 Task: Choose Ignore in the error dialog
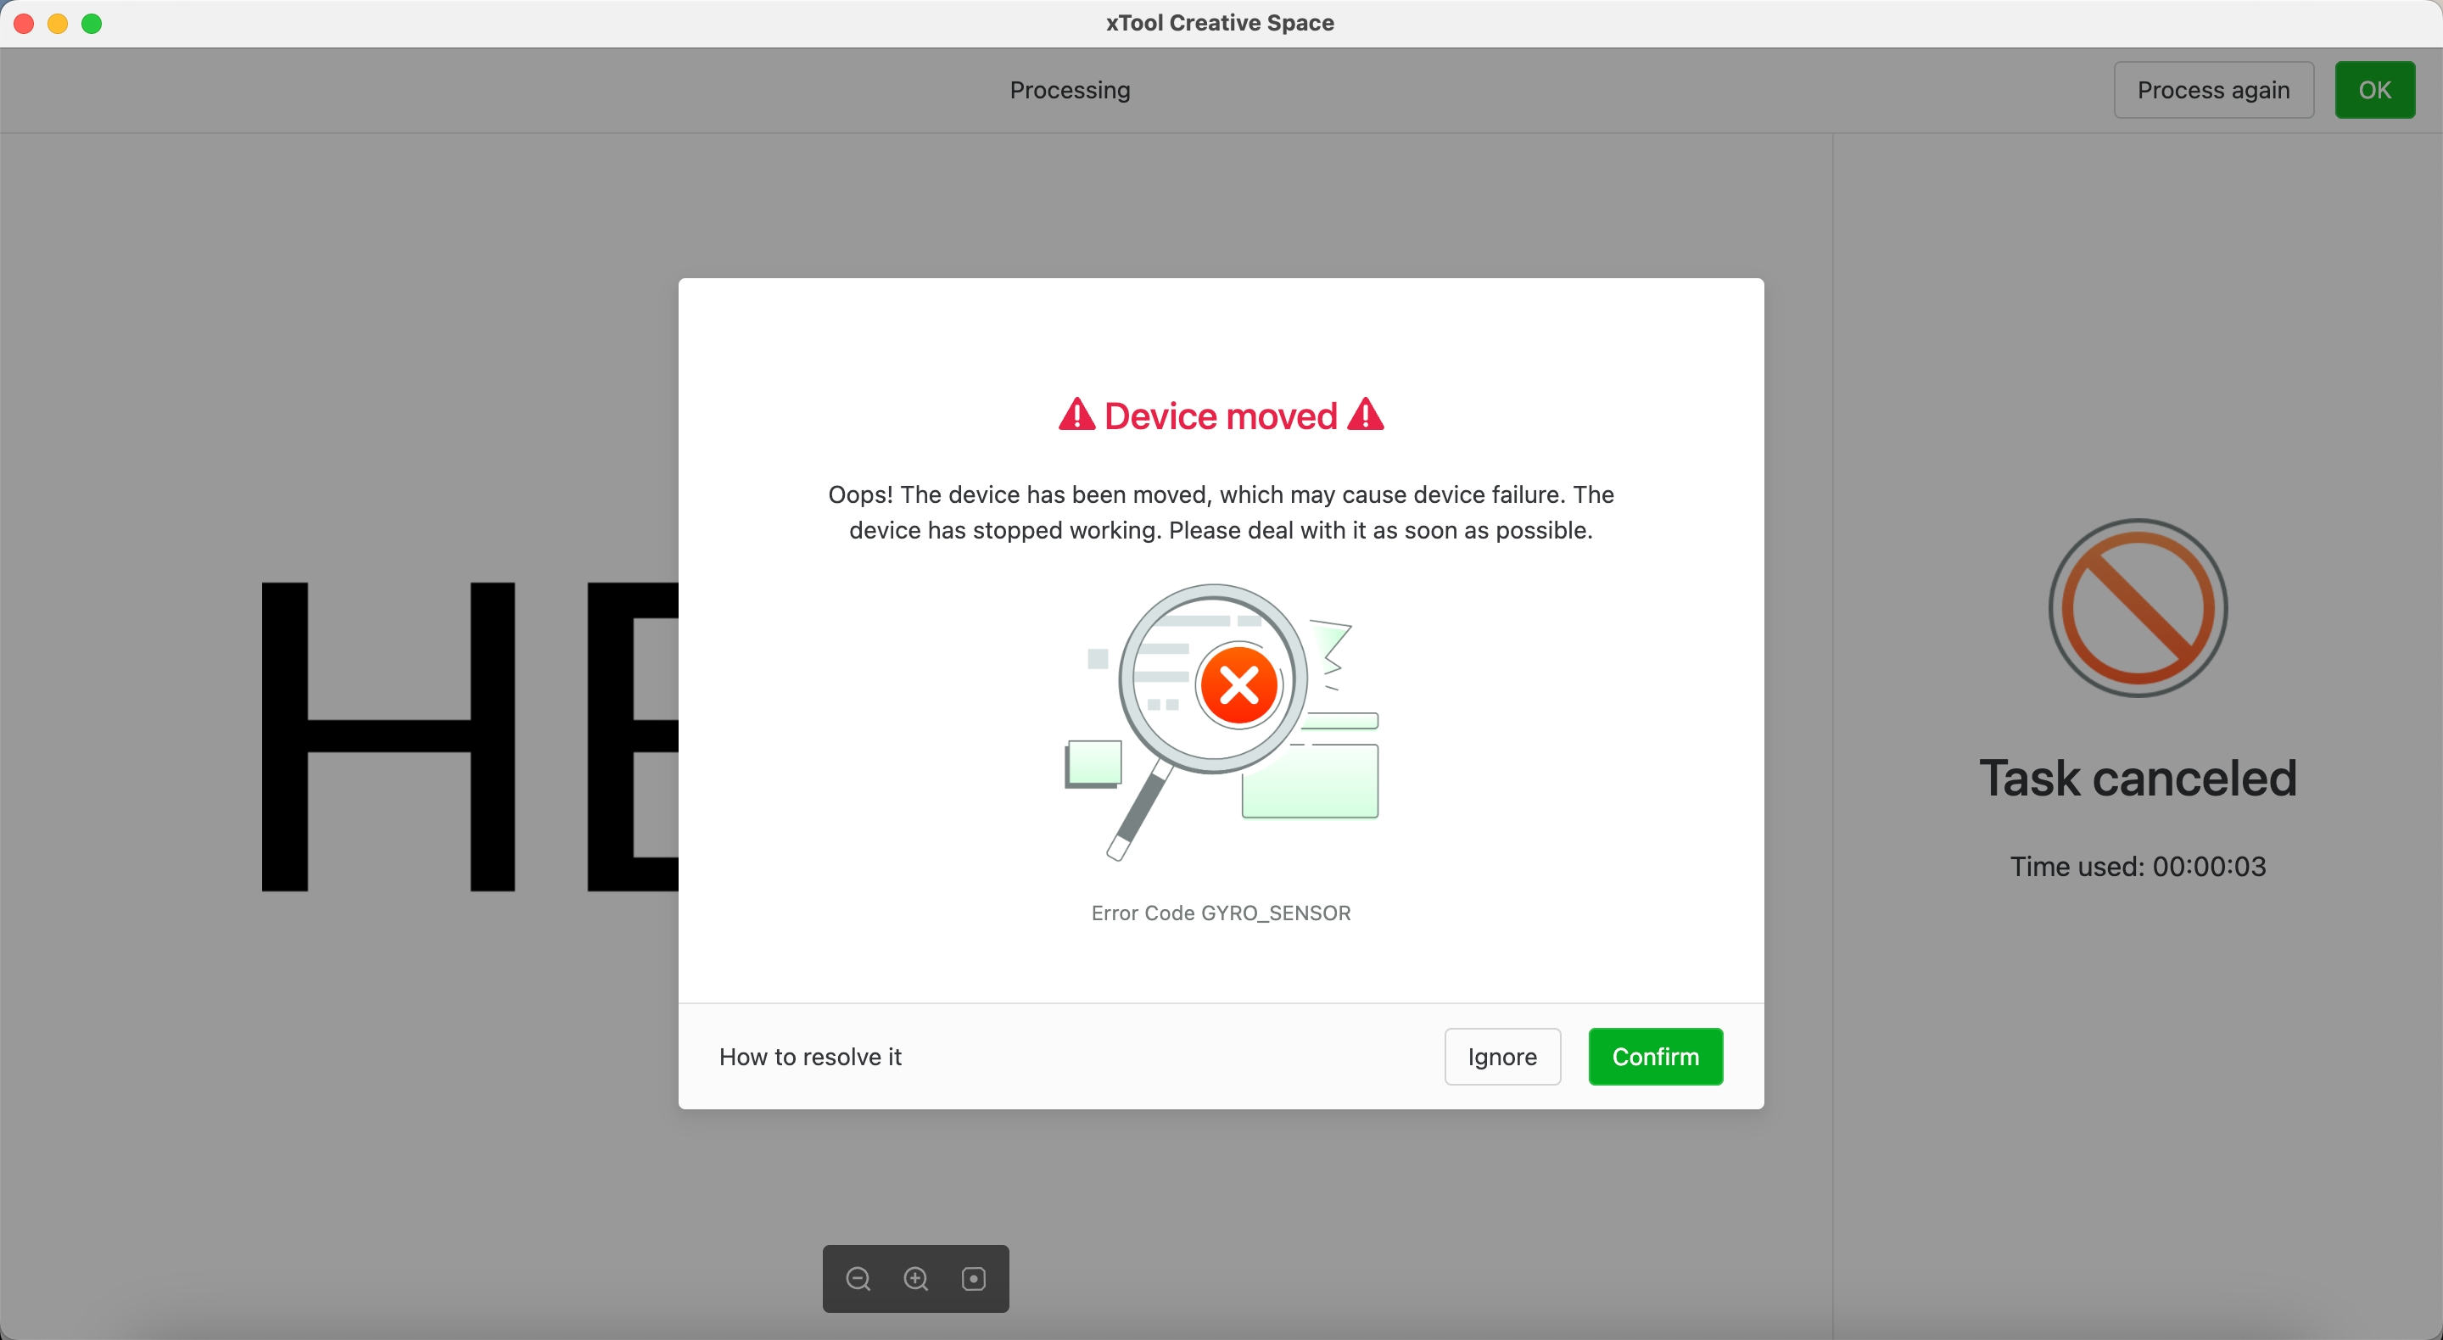tap(1502, 1057)
